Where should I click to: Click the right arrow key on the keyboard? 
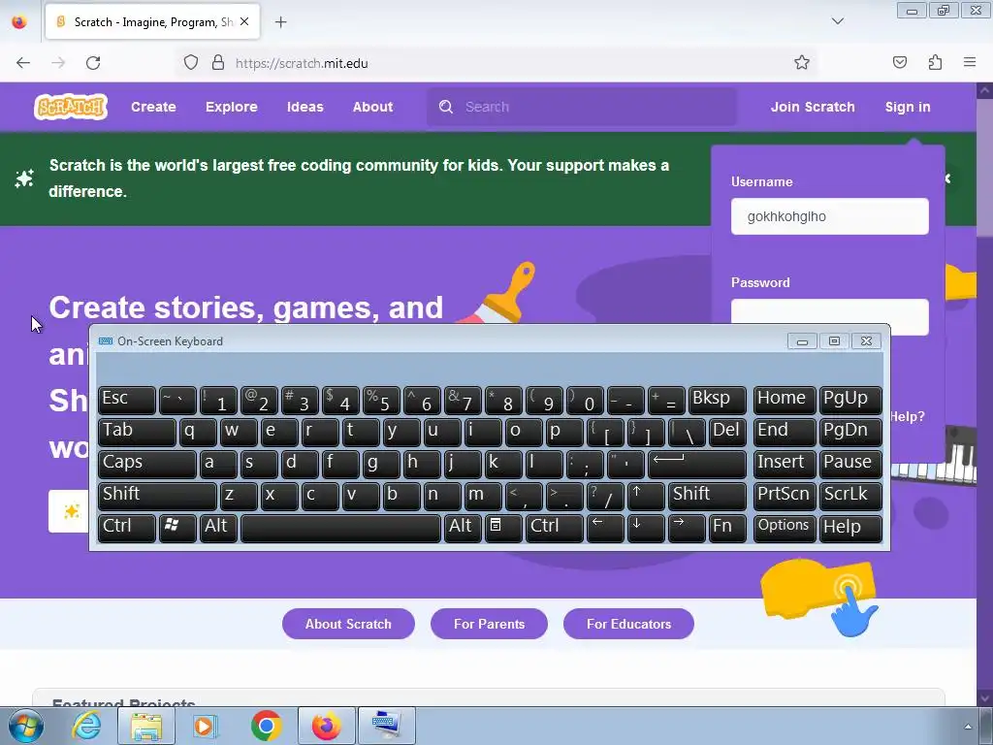click(x=686, y=527)
